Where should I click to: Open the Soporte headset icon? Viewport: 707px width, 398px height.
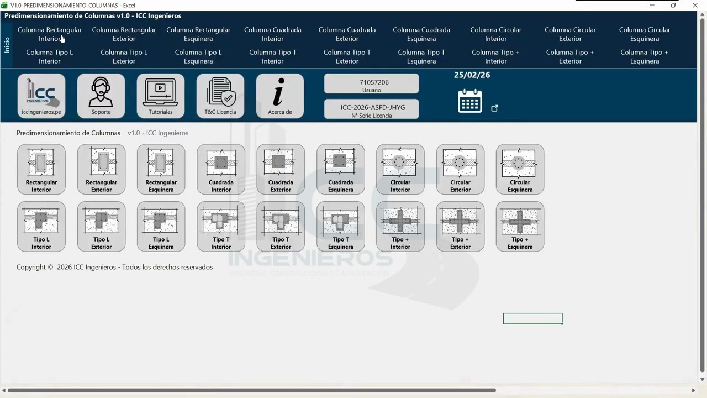click(101, 96)
